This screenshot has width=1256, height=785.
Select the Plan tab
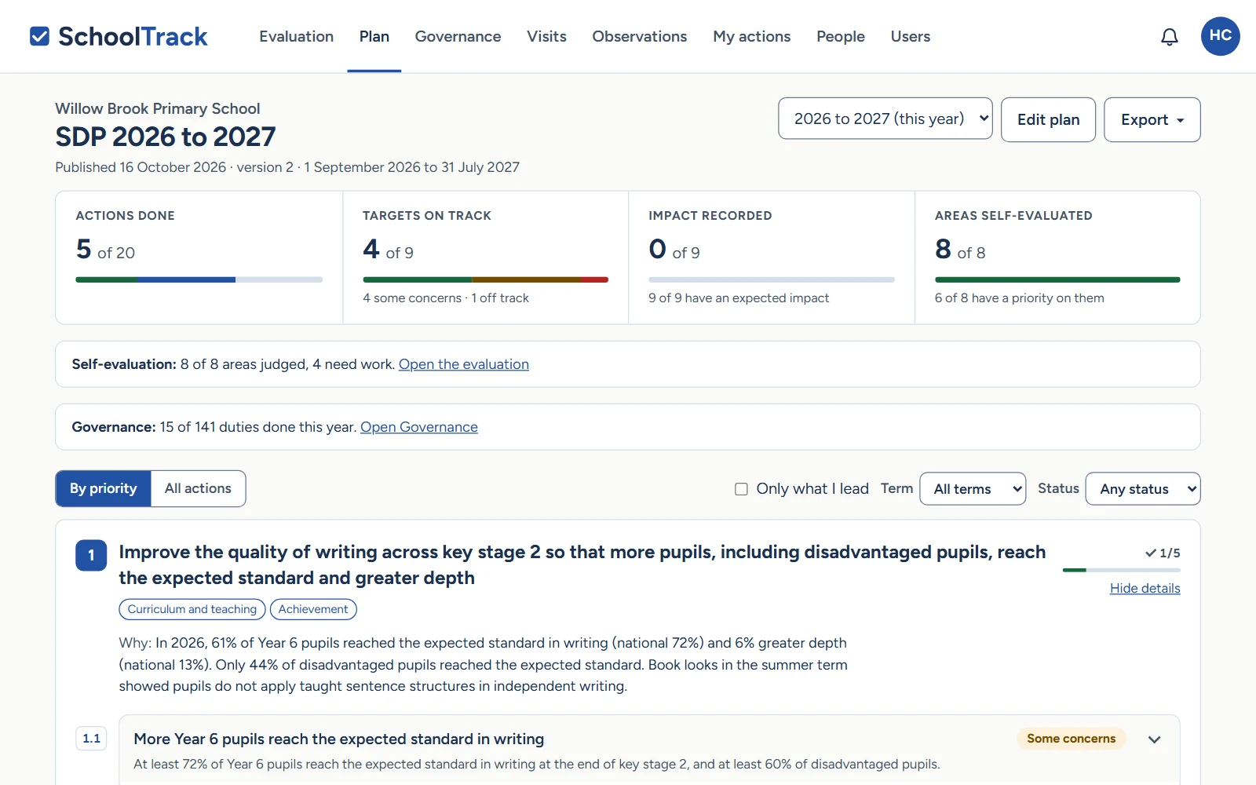pyautogui.click(x=374, y=36)
